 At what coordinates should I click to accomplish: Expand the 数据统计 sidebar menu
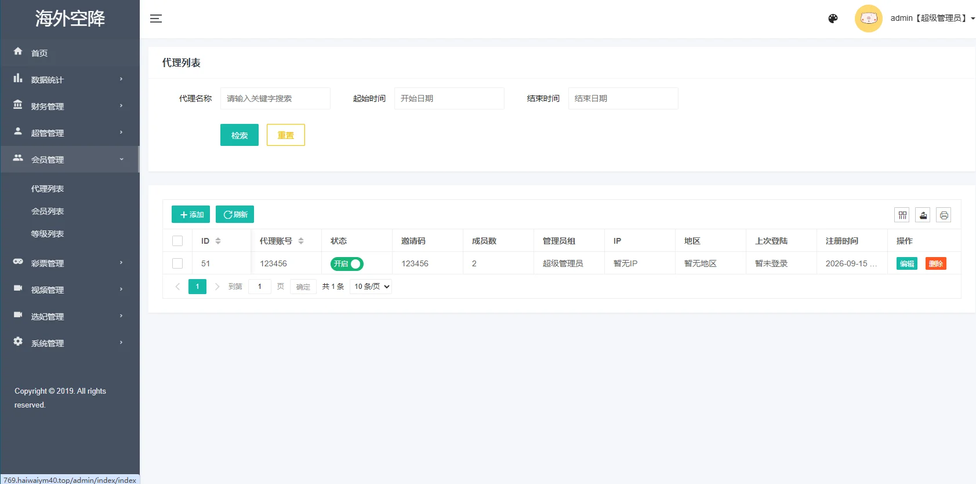tap(70, 79)
